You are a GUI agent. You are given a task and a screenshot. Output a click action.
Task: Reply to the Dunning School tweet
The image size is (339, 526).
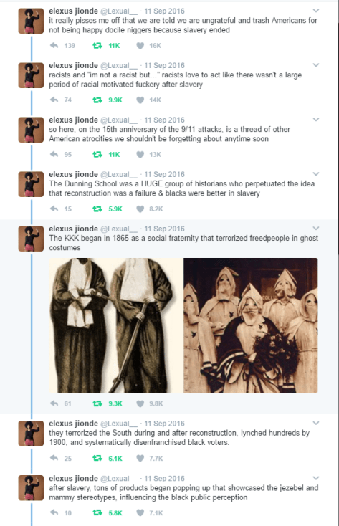tap(54, 209)
